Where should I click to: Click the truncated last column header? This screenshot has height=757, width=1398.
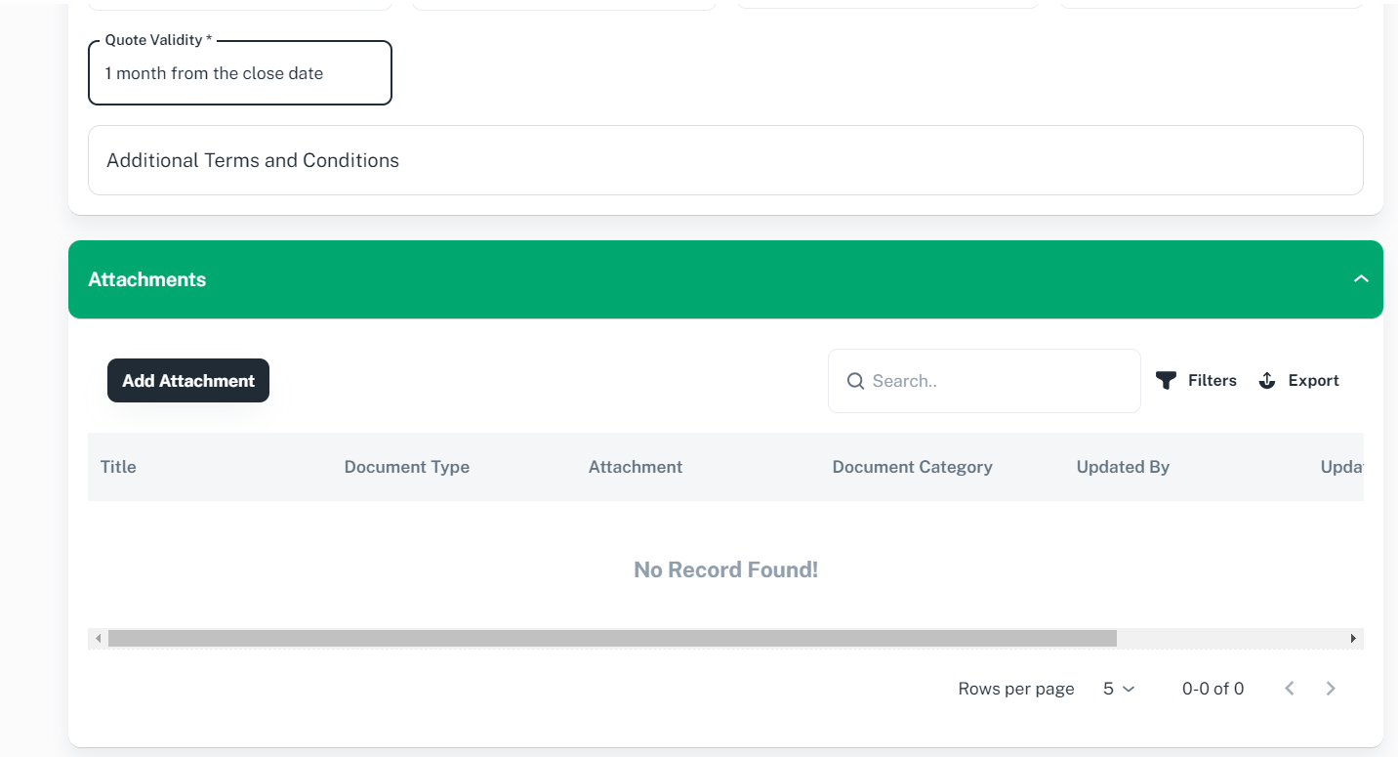1341,467
